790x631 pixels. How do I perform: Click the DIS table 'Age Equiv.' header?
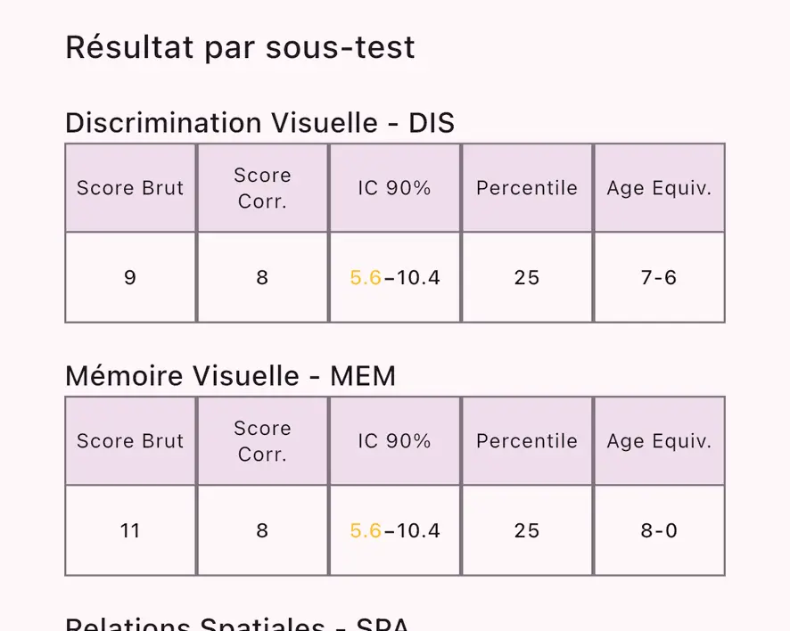659,188
